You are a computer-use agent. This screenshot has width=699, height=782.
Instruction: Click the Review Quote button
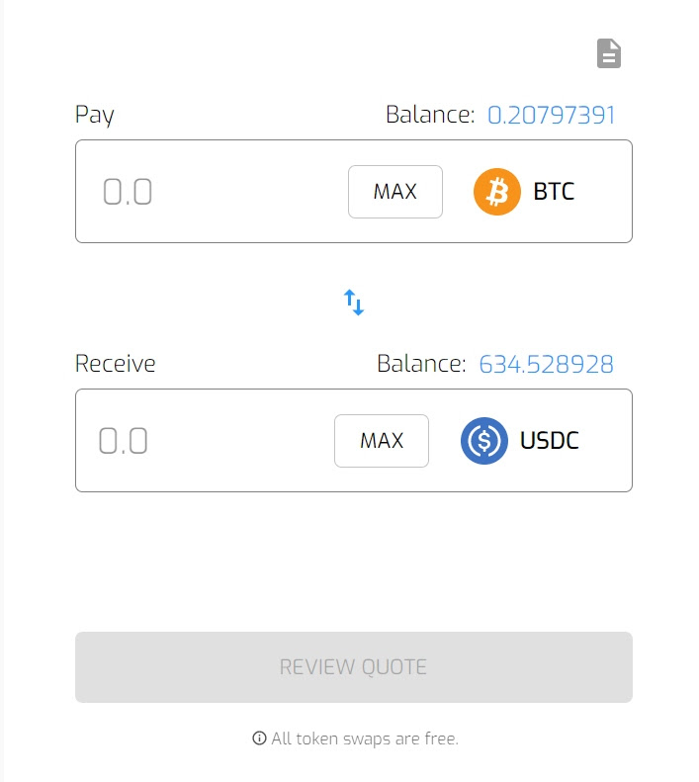(x=353, y=667)
